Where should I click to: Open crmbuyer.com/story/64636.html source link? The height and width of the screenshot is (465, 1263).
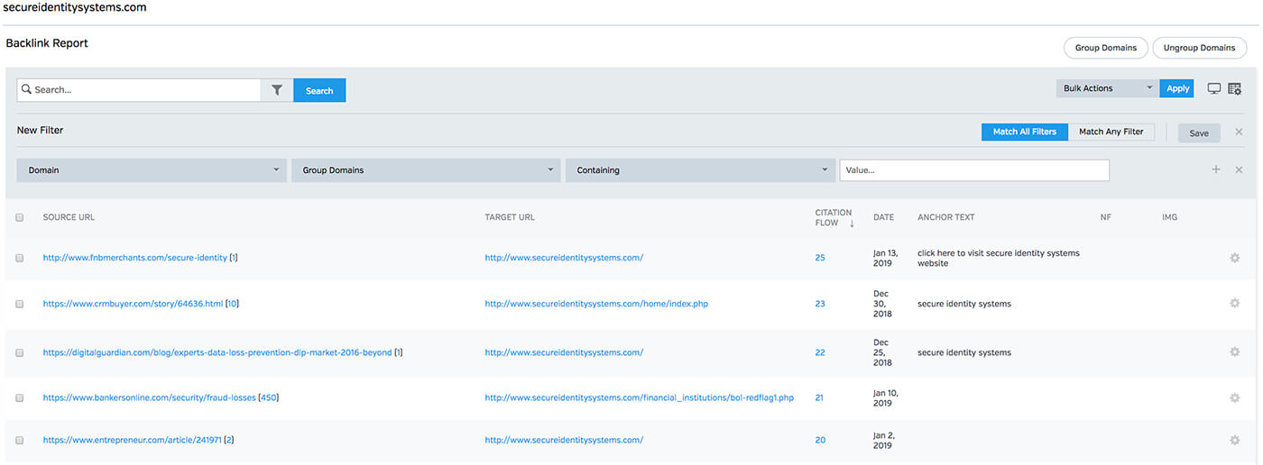(x=133, y=304)
